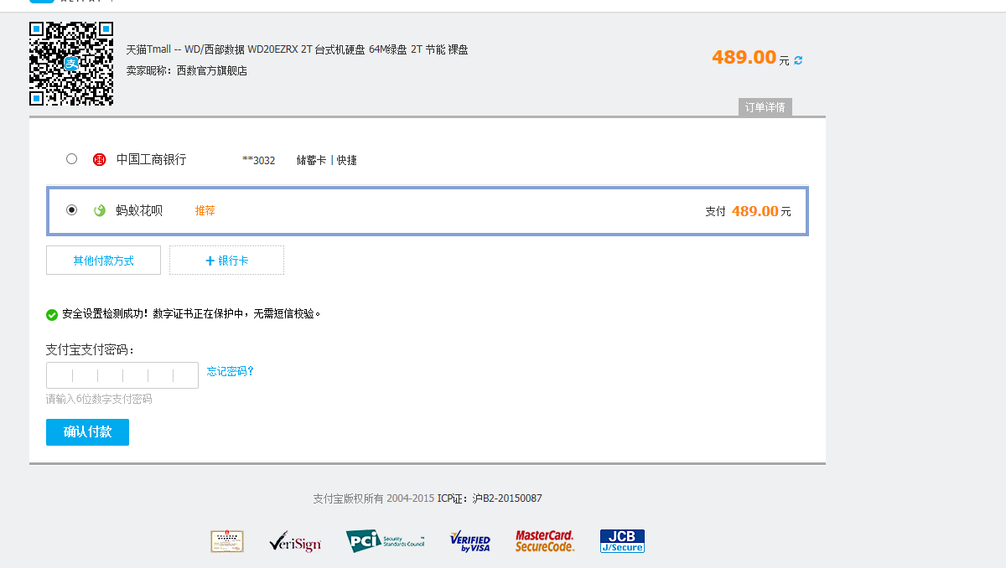This screenshot has width=1006, height=568.
Task: Click the 忘记密码? link
Action: click(x=231, y=371)
